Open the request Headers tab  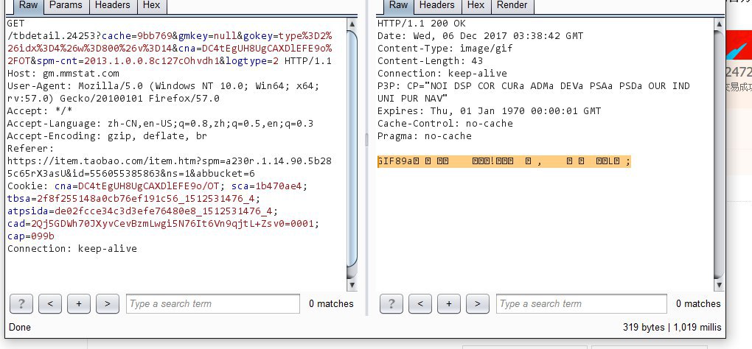111,6
